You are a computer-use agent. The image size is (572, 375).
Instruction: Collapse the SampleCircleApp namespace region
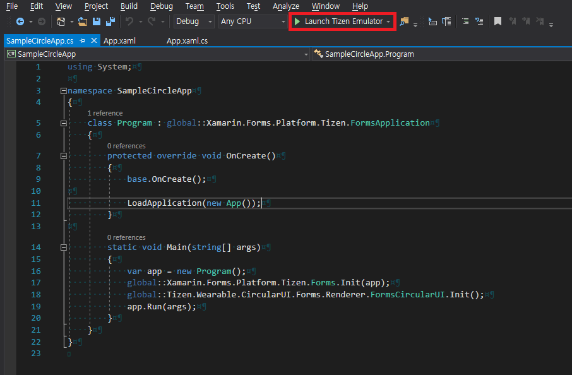[63, 90]
